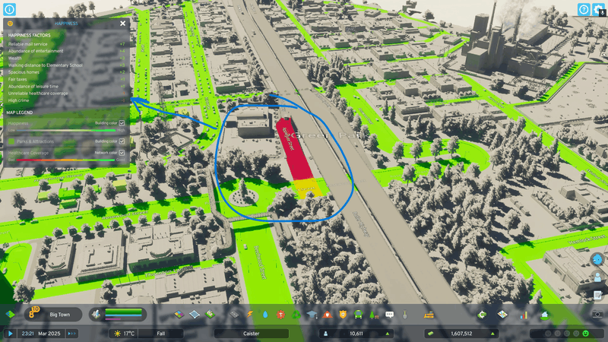Open the Landscaping shovel menu
608x342 pixels.
click(405, 315)
